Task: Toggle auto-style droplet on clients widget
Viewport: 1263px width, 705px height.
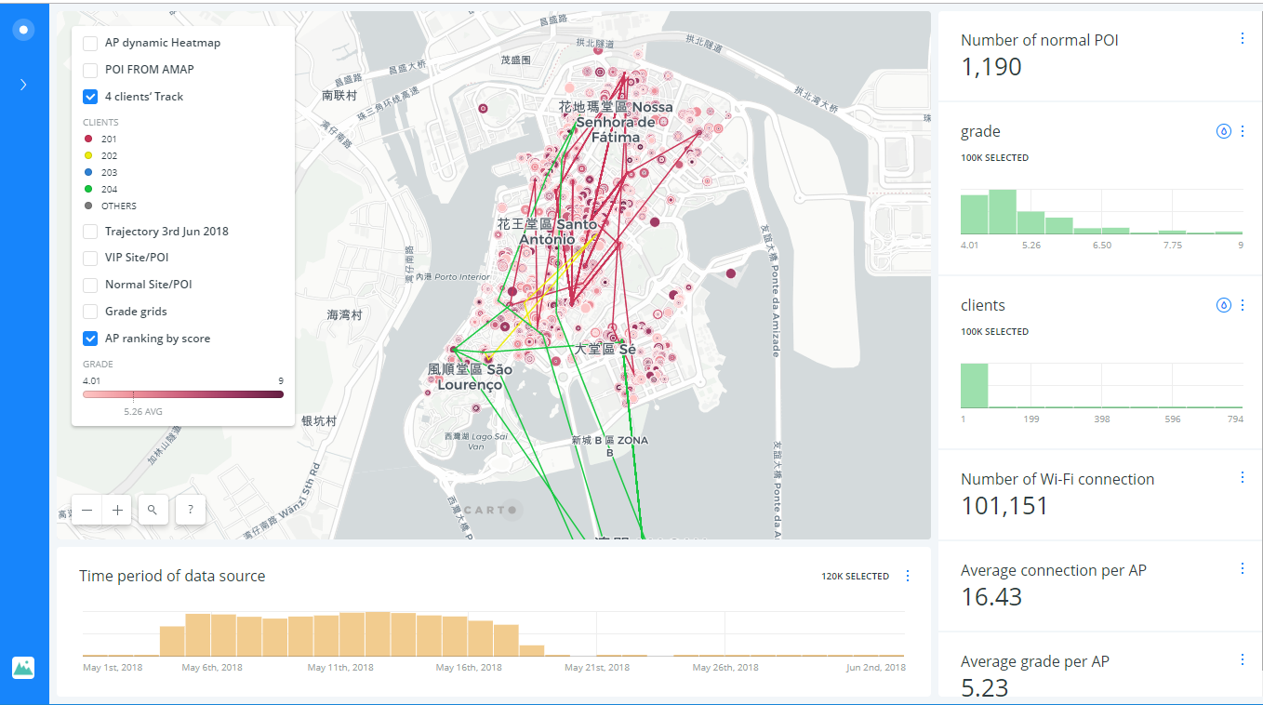Action: click(x=1224, y=305)
